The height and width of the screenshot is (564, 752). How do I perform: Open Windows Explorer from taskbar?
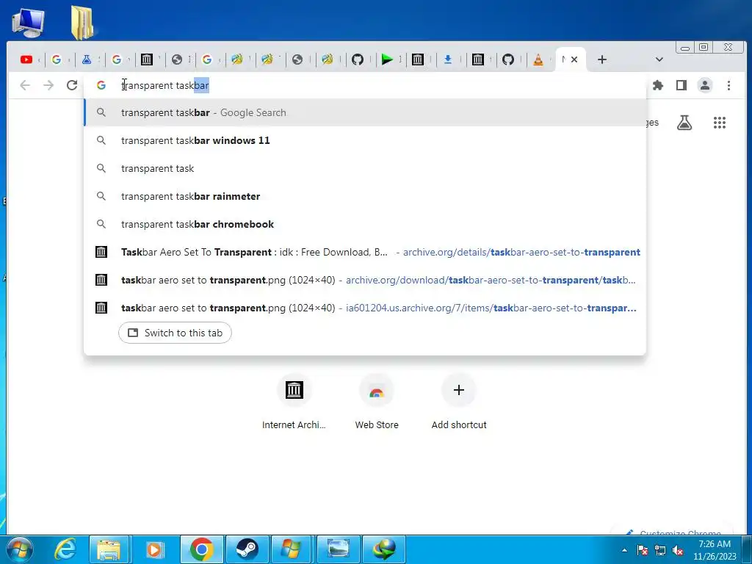point(109,549)
